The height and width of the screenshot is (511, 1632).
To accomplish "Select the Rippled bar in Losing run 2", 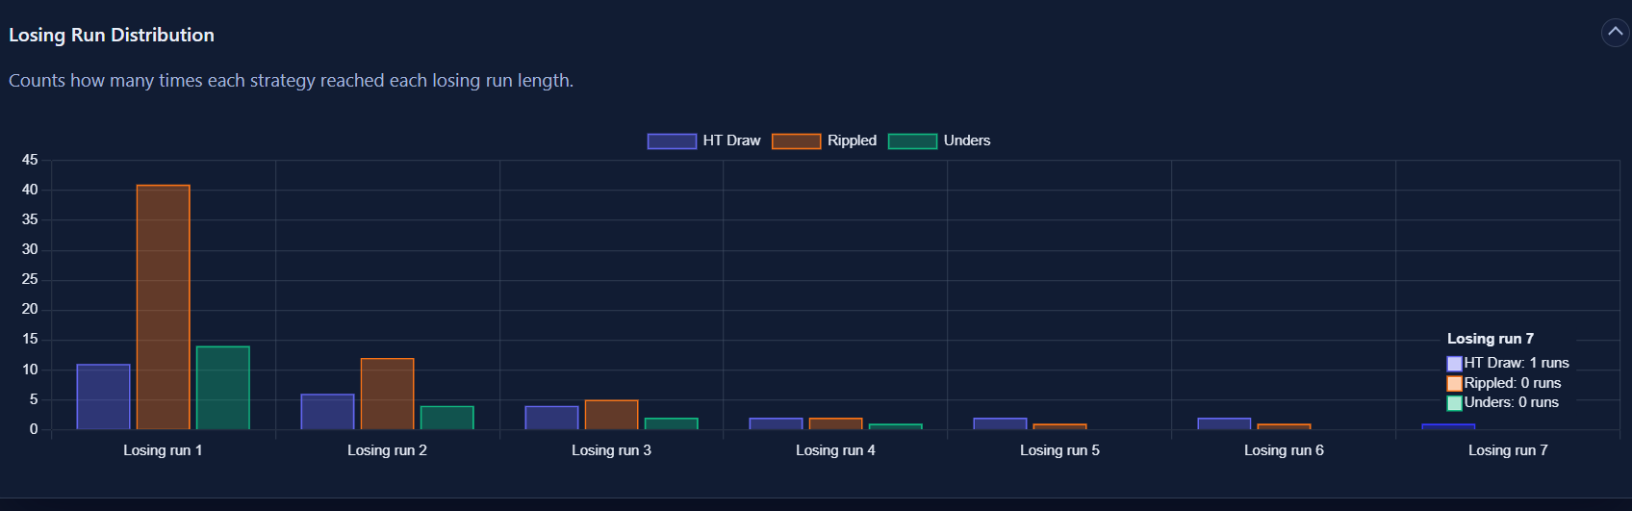I will (387, 394).
